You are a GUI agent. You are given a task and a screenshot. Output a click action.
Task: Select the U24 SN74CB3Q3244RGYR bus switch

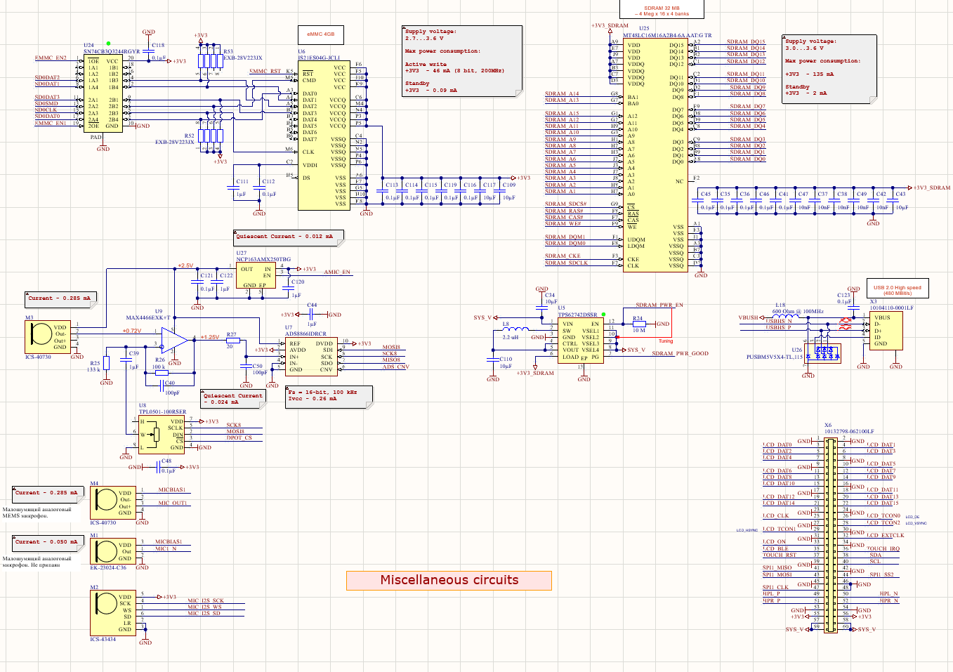103,93
